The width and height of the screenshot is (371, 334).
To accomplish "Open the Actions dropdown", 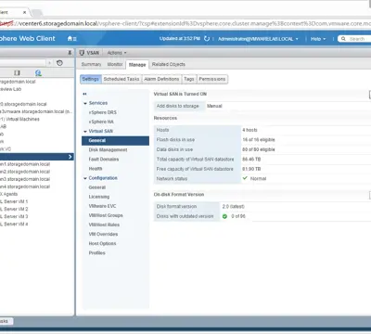I will [x=117, y=53].
